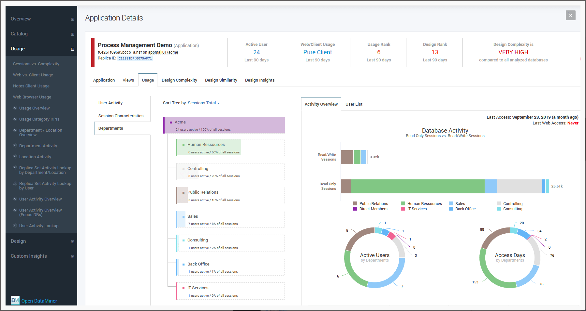Open the User List tab
586x311 pixels.
click(354, 104)
